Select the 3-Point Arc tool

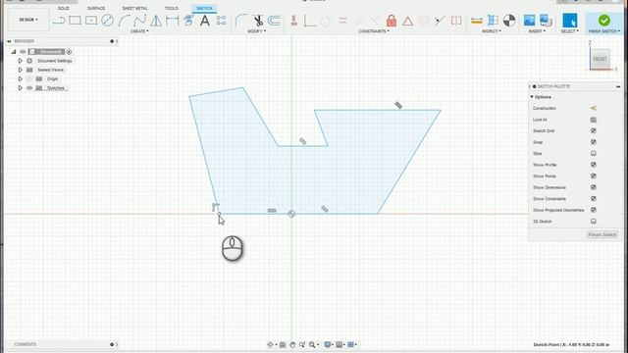124,21
